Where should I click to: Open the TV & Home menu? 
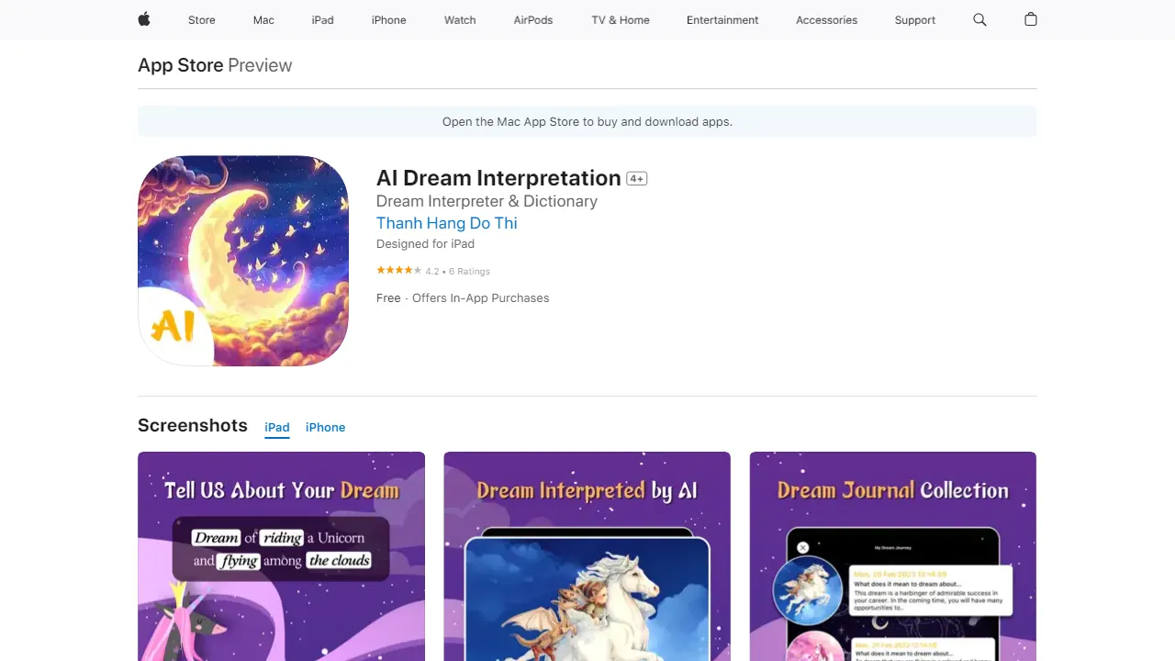[621, 20]
